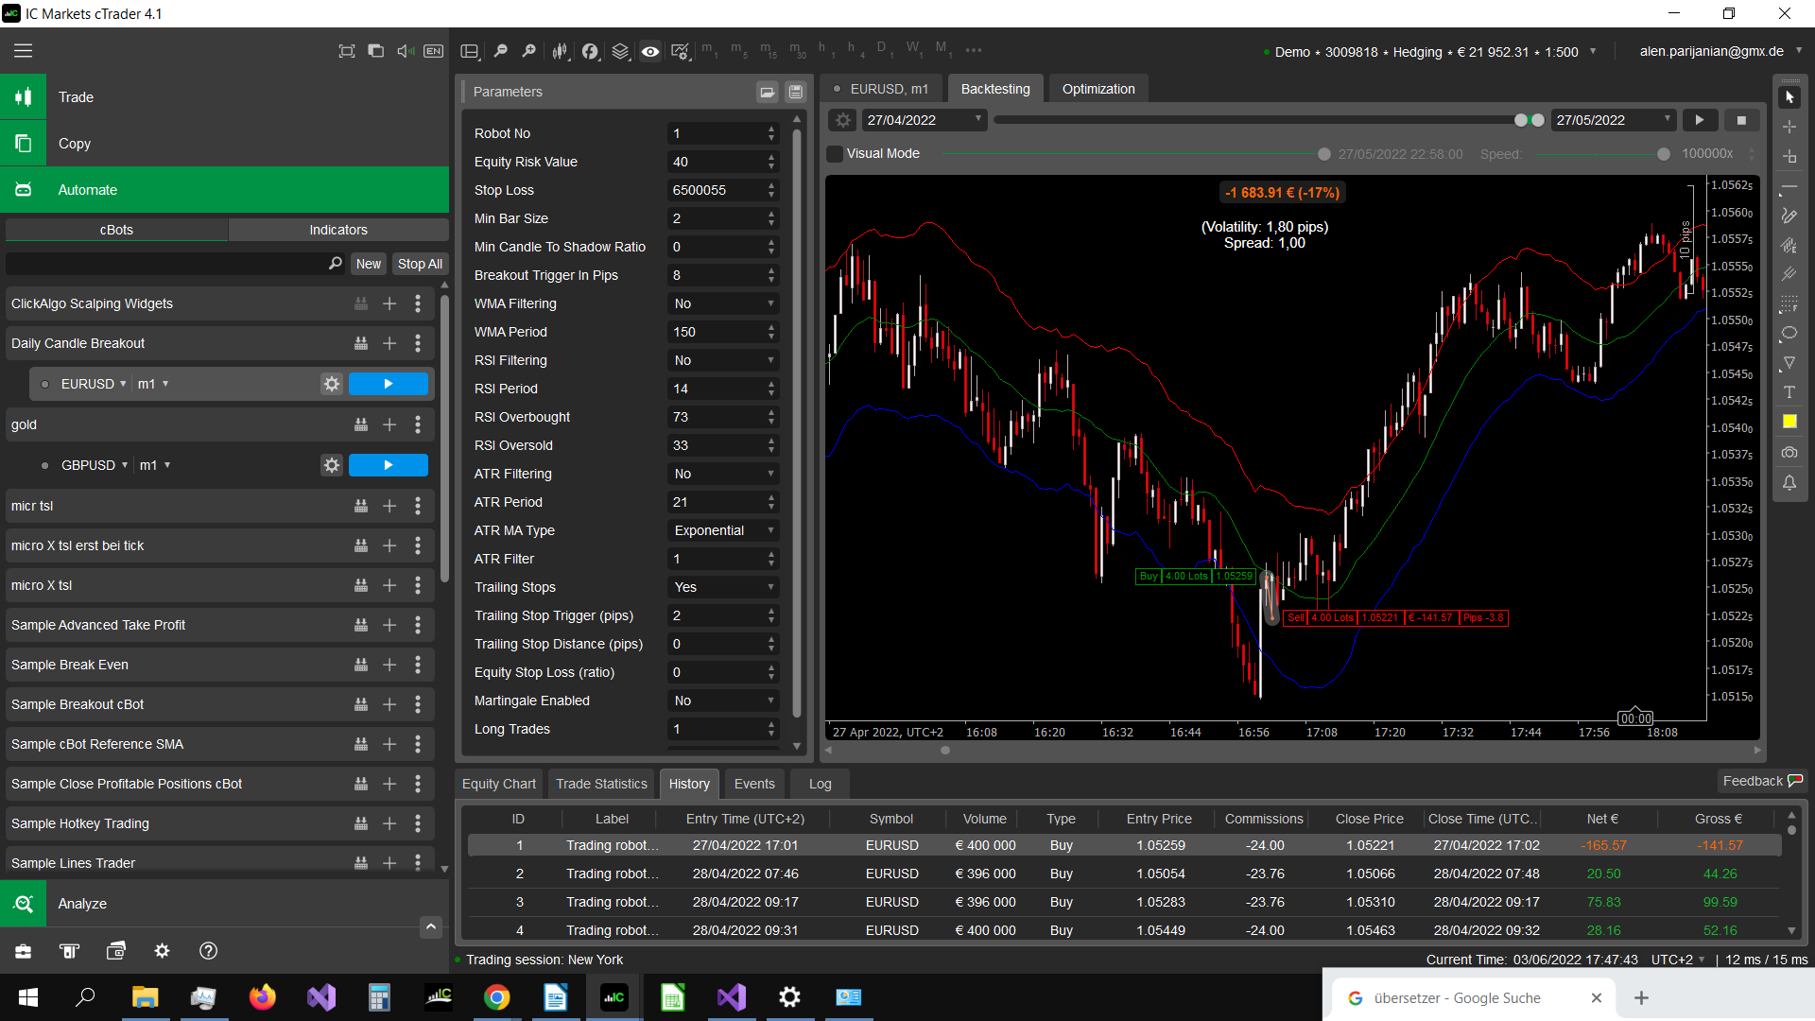Edit the Equity Risk Value field
Image resolution: width=1815 pixels, height=1021 pixels.
[x=723, y=162]
